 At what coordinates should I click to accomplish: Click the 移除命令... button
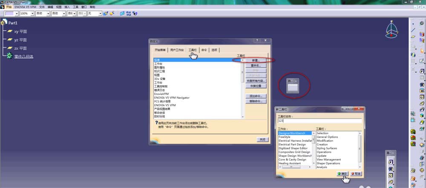click(x=256, y=101)
